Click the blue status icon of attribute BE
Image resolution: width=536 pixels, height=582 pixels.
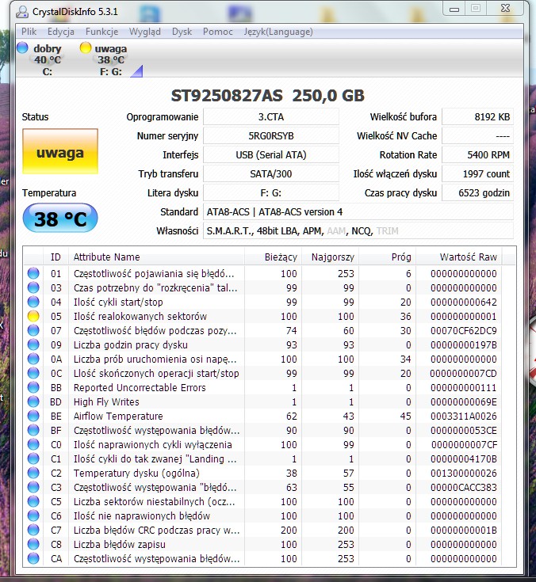click(x=33, y=416)
